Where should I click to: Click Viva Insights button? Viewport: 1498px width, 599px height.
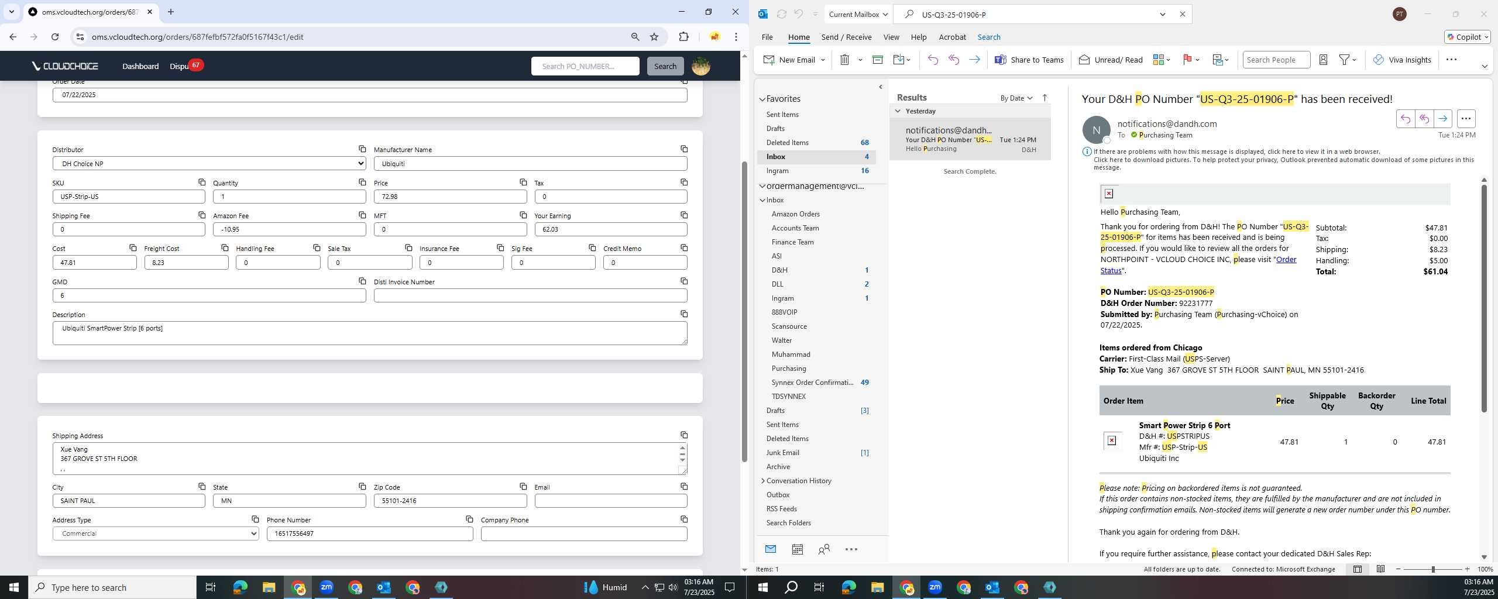click(x=1402, y=60)
